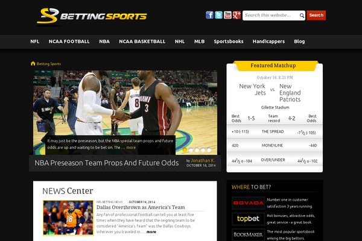
Task: Open the NBA menu
Action: click(x=104, y=42)
